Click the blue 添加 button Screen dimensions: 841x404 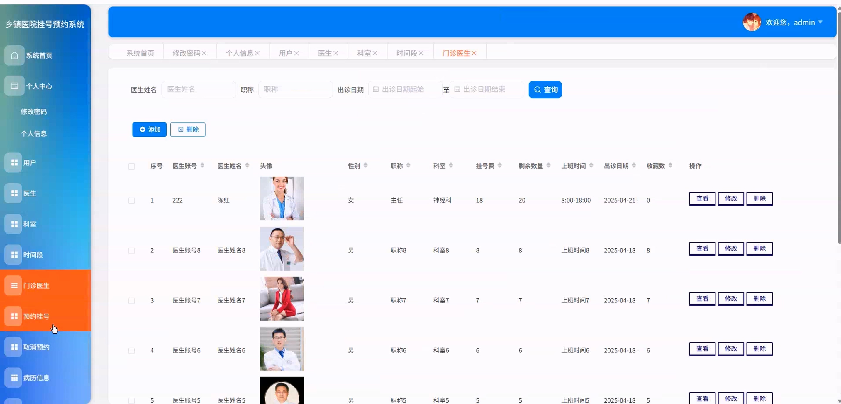[x=149, y=129]
